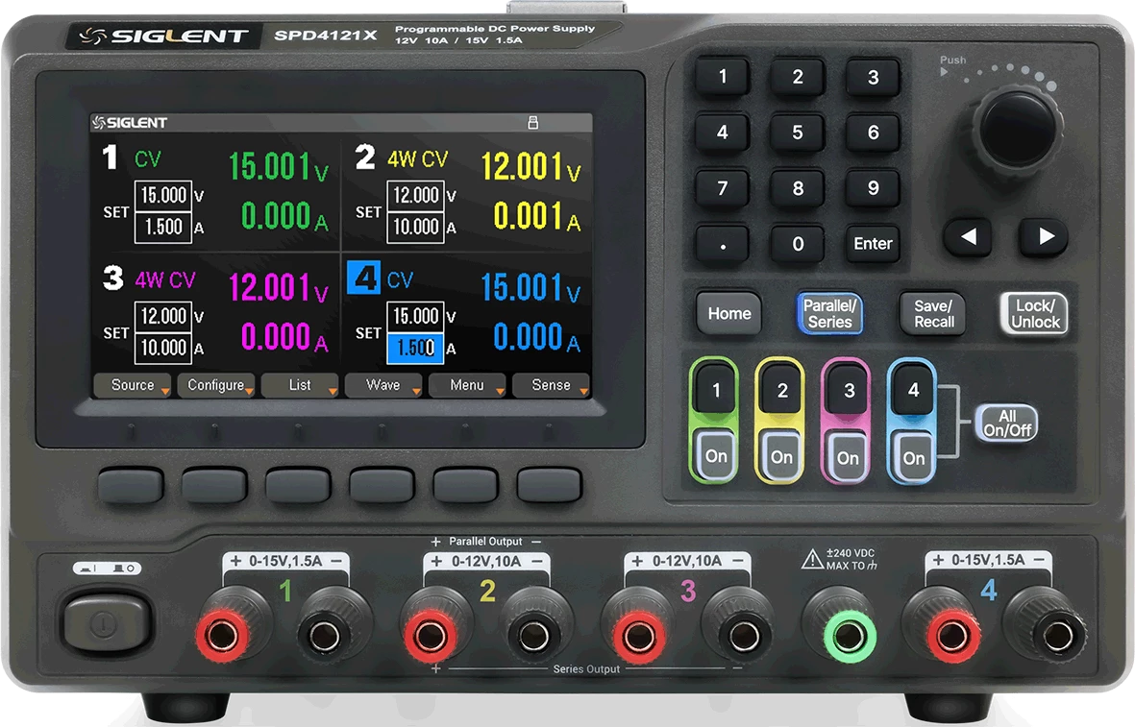Click keypad digit 2

point(797,77)
